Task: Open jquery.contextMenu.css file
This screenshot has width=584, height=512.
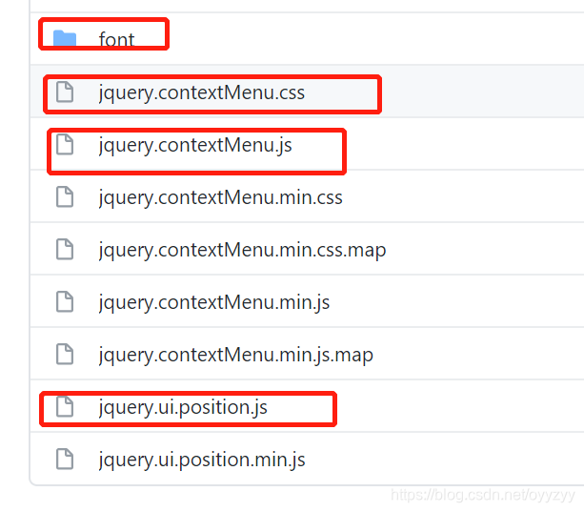Action: pyautogui.click(x=202, y=92)
